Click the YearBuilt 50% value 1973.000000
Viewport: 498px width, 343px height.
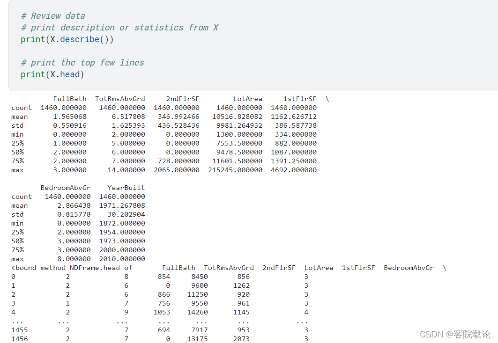point(122,241)
